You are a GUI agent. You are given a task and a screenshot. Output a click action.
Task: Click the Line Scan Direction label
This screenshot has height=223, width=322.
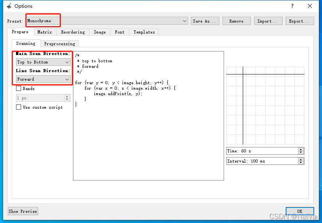(x=43, y=71)
